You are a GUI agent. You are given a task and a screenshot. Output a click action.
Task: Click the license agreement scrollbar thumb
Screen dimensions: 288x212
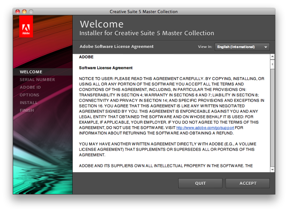pos(273,64)
